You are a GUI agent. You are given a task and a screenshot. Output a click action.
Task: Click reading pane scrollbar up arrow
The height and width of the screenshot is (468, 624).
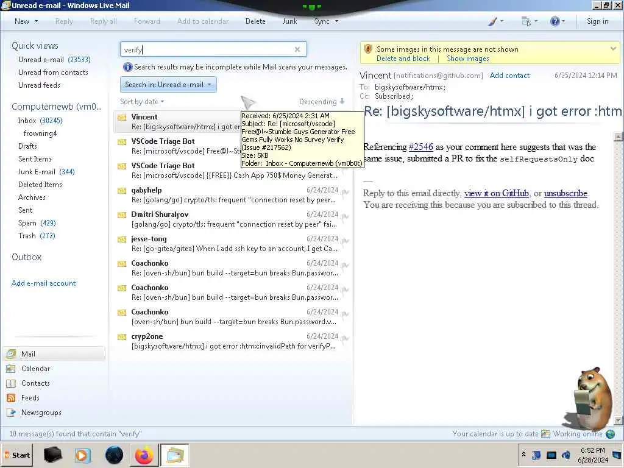618,137
